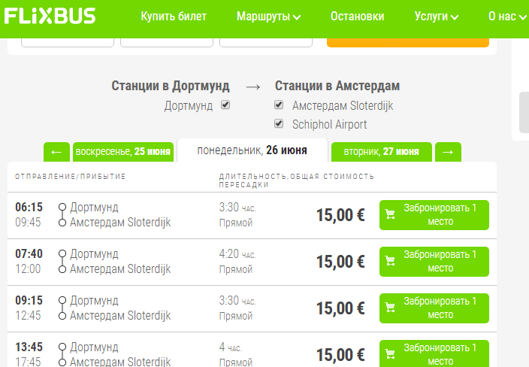Book one seat on 07:40 bus
This screenshot has height=367, width=529.
[434, 262]
